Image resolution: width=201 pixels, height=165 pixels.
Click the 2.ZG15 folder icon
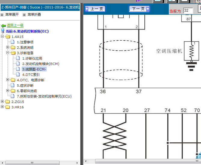pos(8,101)
